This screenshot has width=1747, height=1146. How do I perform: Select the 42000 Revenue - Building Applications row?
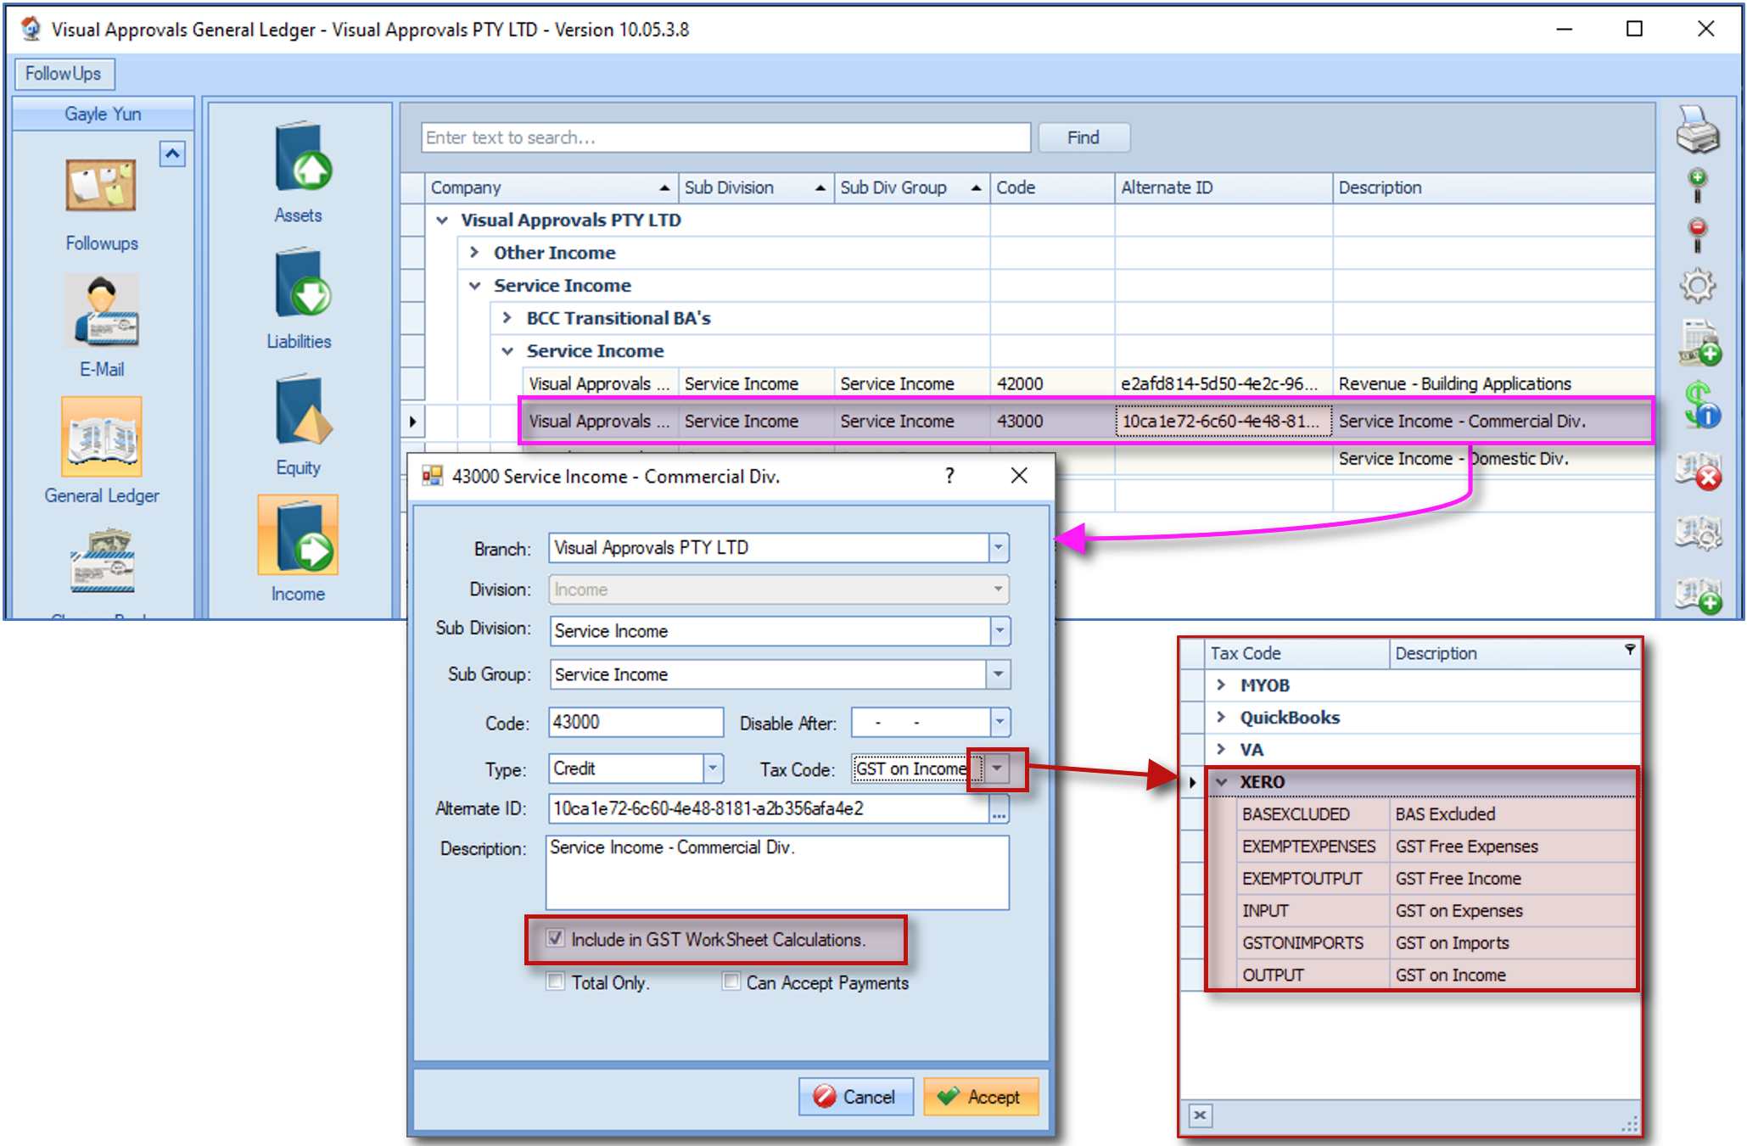pyautogui.click(x=1088, y=383)
